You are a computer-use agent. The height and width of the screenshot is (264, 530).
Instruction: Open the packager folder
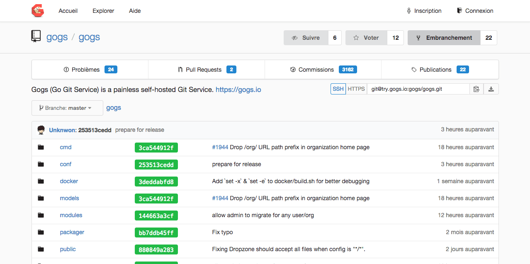coord(72,232)
